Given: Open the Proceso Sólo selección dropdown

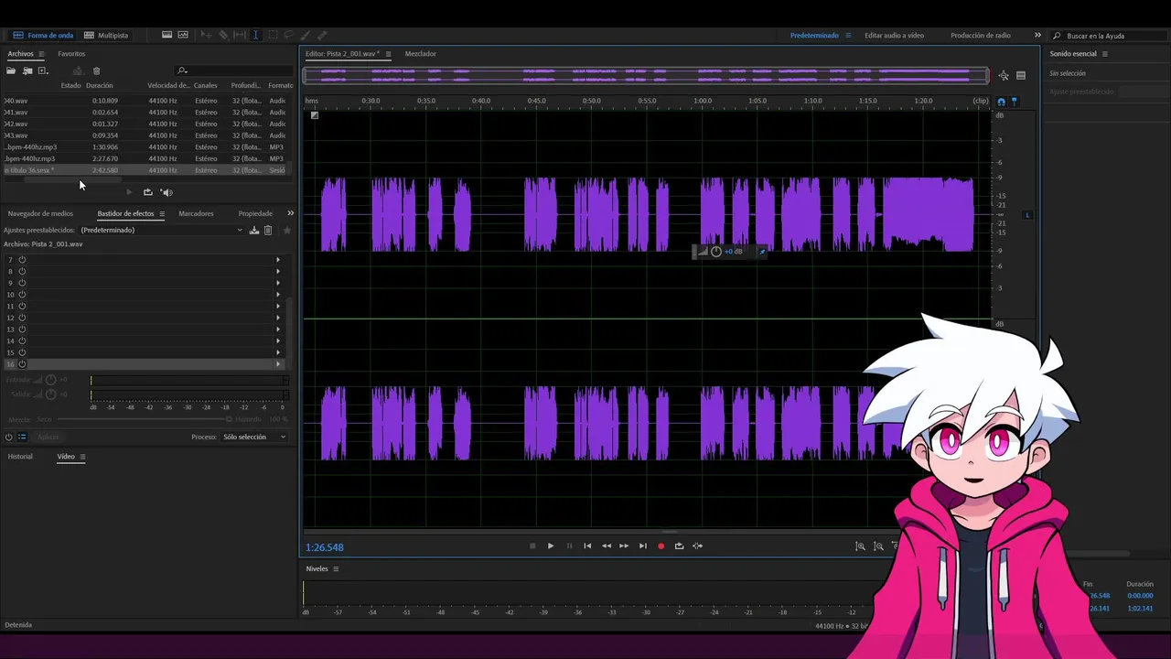Looking at the screenshot, I should pos(254,437).
